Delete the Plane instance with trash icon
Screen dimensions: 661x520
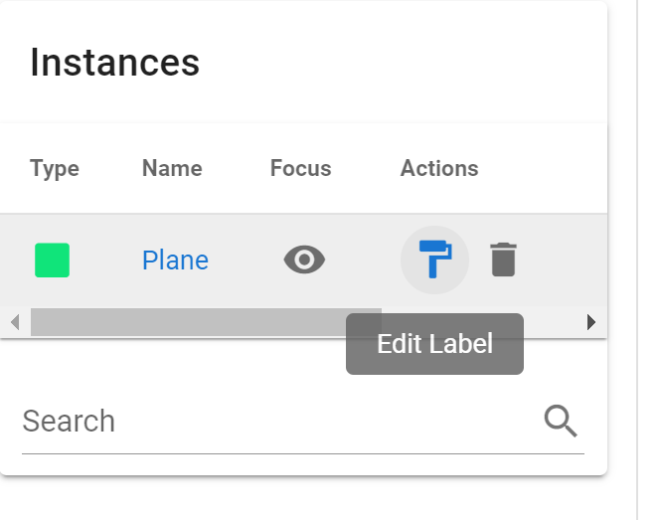pos(503,260)
